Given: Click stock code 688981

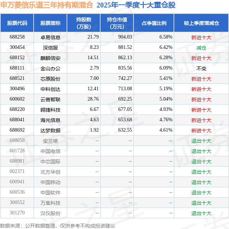Looking at the screenshot, I should 17,161.
